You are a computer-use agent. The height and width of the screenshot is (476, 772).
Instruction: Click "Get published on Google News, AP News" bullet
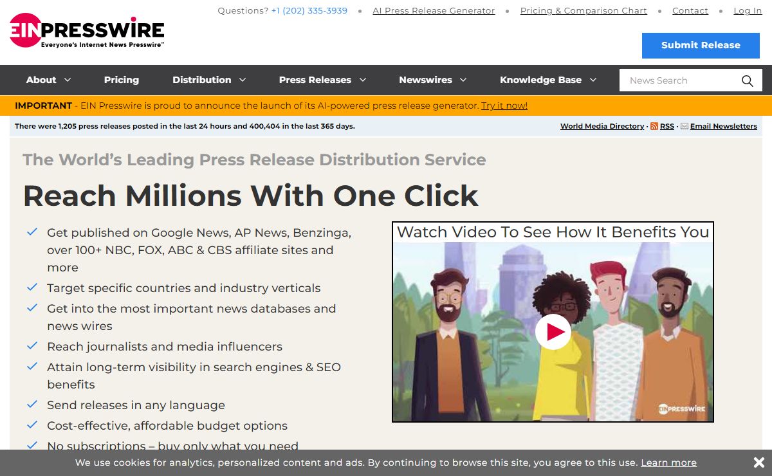(x=199, y=250)
